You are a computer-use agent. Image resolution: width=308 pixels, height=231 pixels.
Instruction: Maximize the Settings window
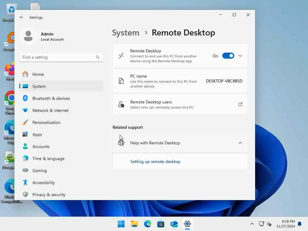pyautogui.click(x=234, y=15)
